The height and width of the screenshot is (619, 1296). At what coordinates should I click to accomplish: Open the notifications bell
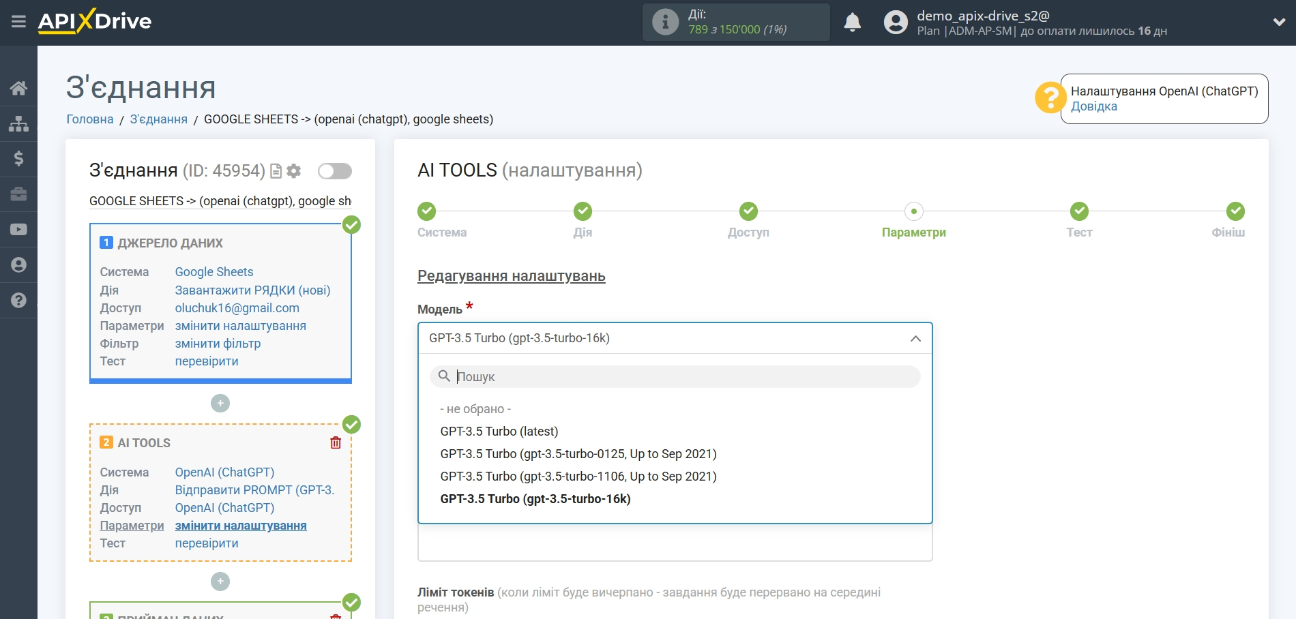click(x=852, y=22)
